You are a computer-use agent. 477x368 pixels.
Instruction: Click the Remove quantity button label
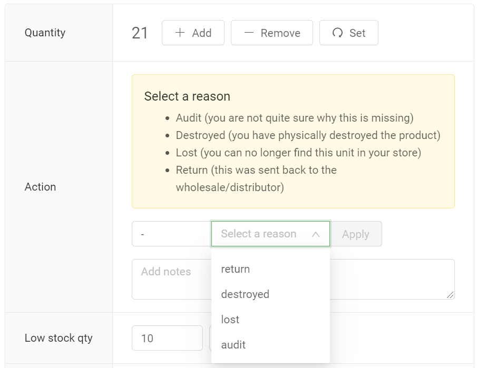[x=280, y=33]
